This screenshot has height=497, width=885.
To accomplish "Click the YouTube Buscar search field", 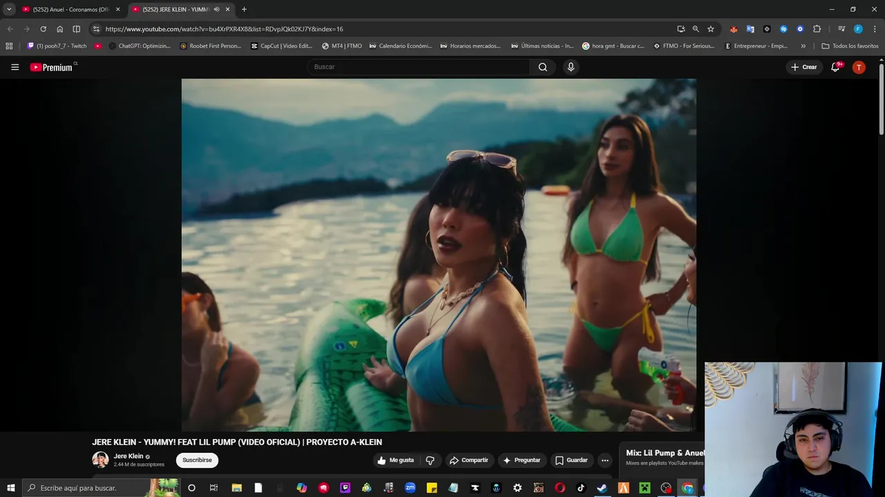I will 418,67.
